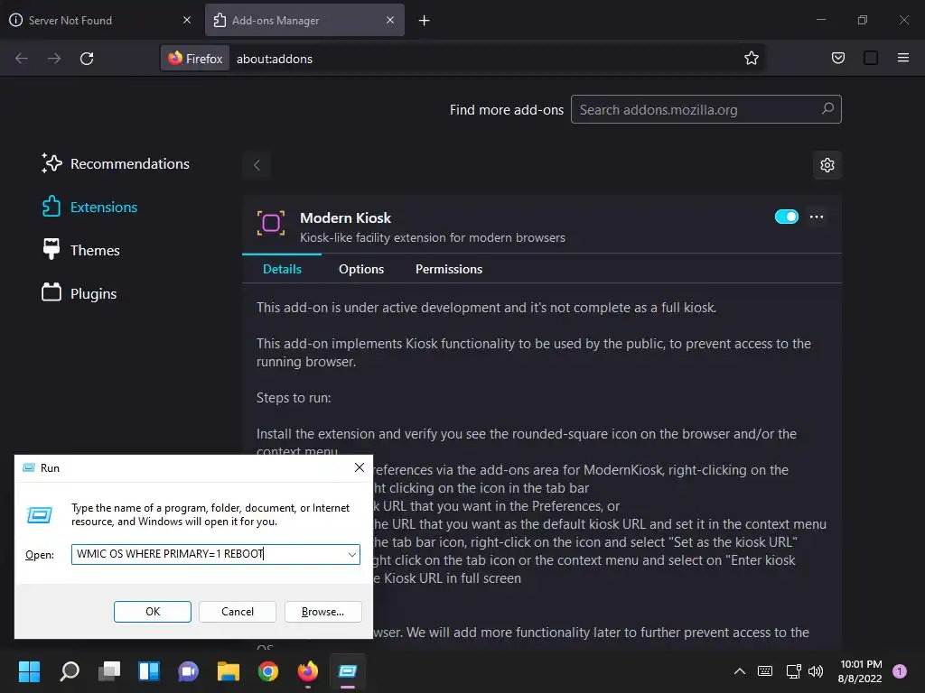Image resolution: width=925 pixels, height=693 pixels.
Task: Open the Teams Chat taskbar icon
Action: [x=188, y=670]
